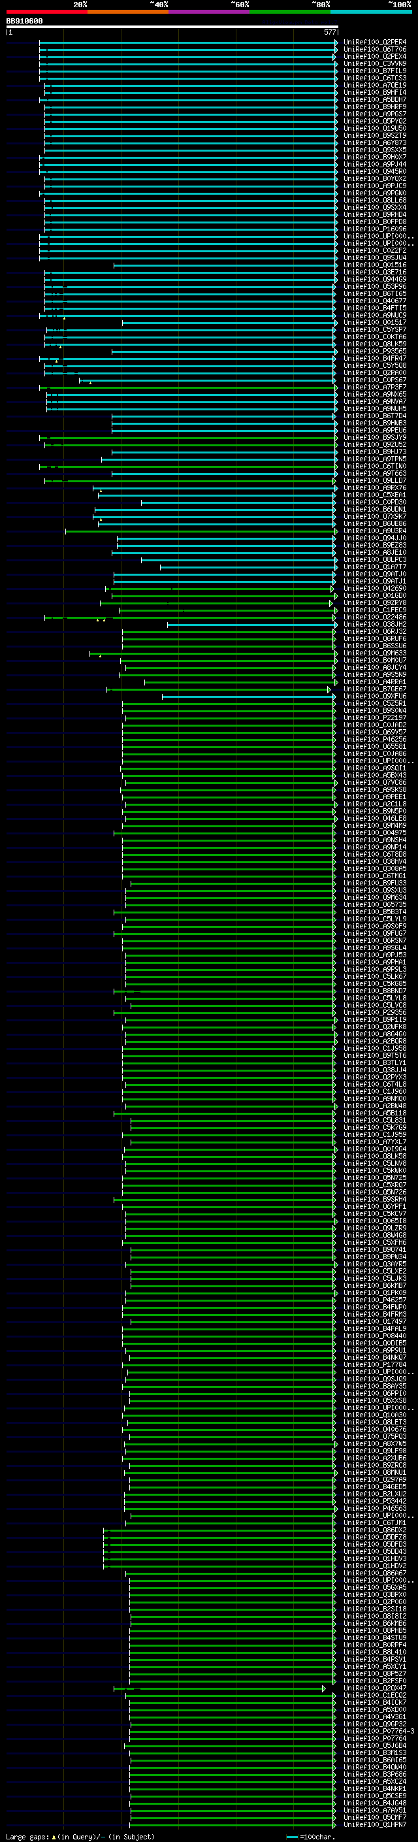Open hit UniRef100_Q2PER4

click(374, 42)
